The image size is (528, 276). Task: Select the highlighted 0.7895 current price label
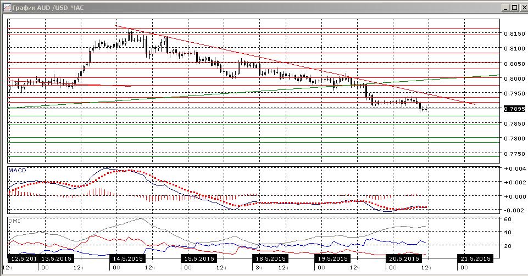514,109
